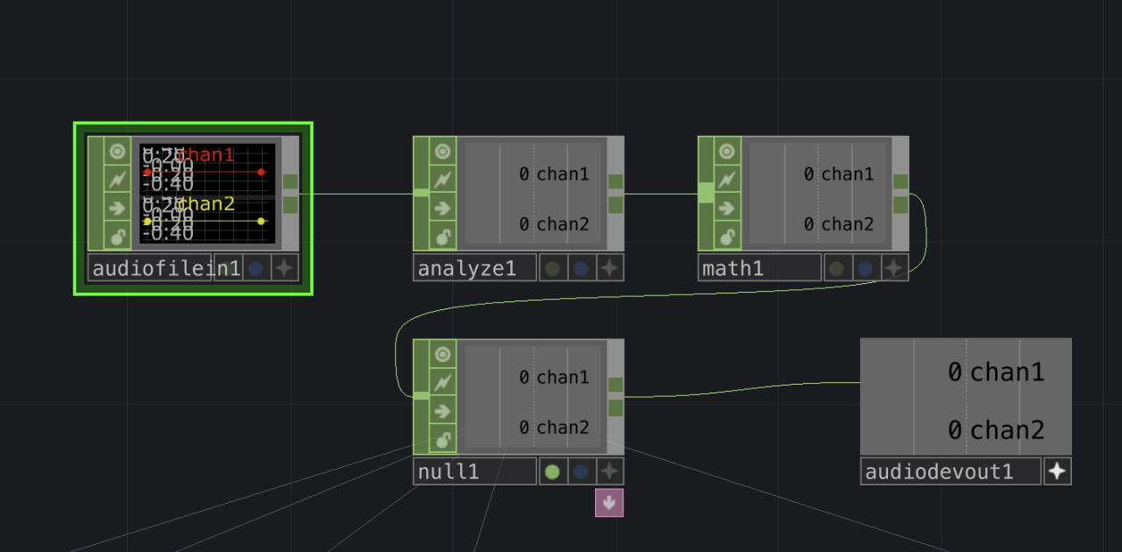The width and height of the screenshot is (1122, 552).
Task: Select the math1 name label
Action: (759, 268)
